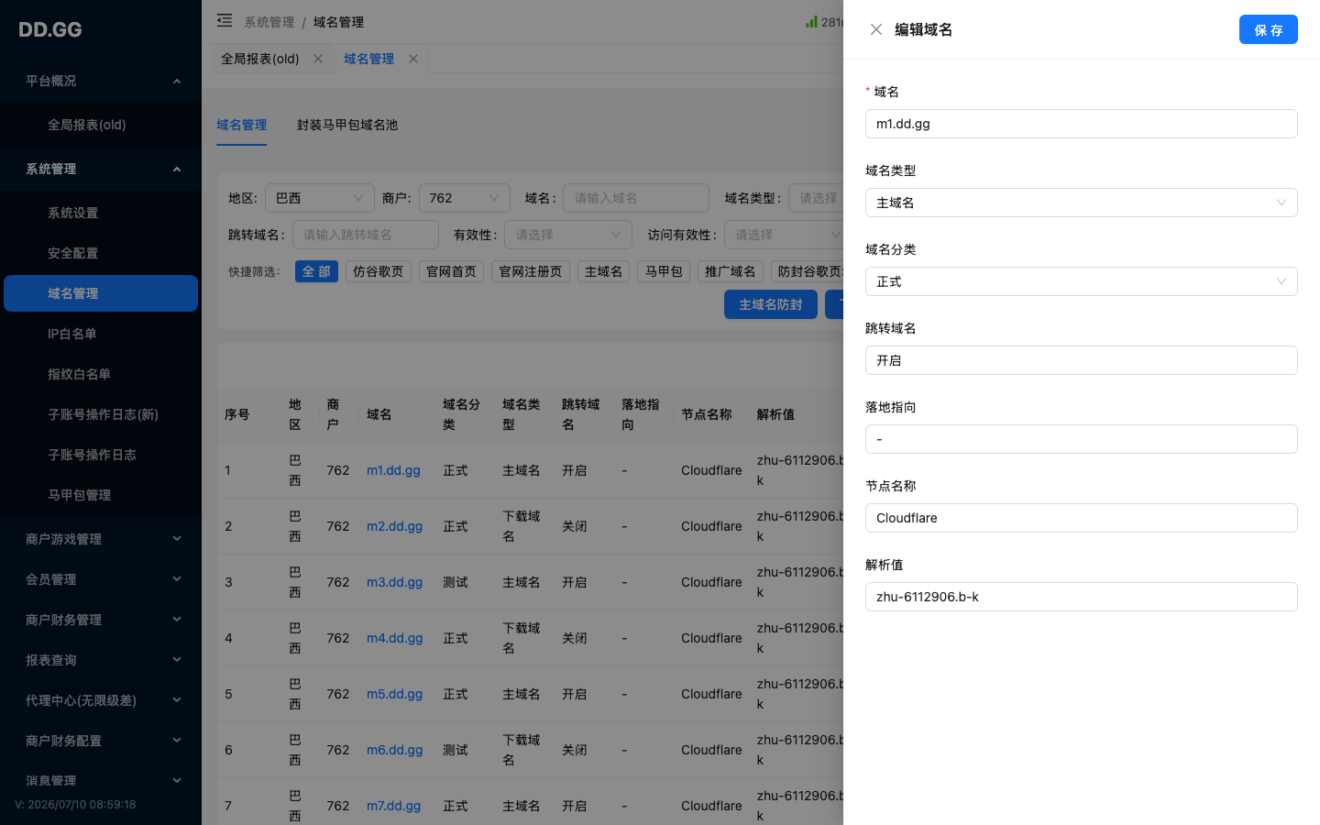Open the m2.dd.gg domain link
1320x825 pixels.
pyautogui.click(x=394, y=526)
